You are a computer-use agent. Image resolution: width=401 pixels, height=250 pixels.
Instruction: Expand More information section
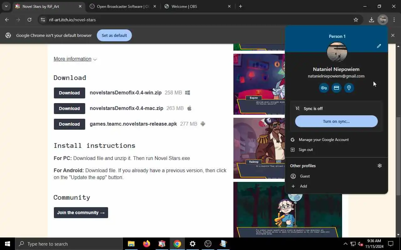[75, 59]
